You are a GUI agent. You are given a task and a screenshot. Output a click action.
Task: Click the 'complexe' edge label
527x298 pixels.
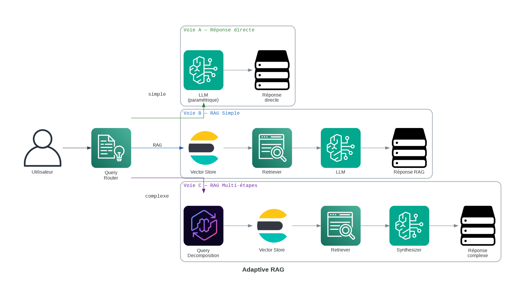[x=157, y=196]
